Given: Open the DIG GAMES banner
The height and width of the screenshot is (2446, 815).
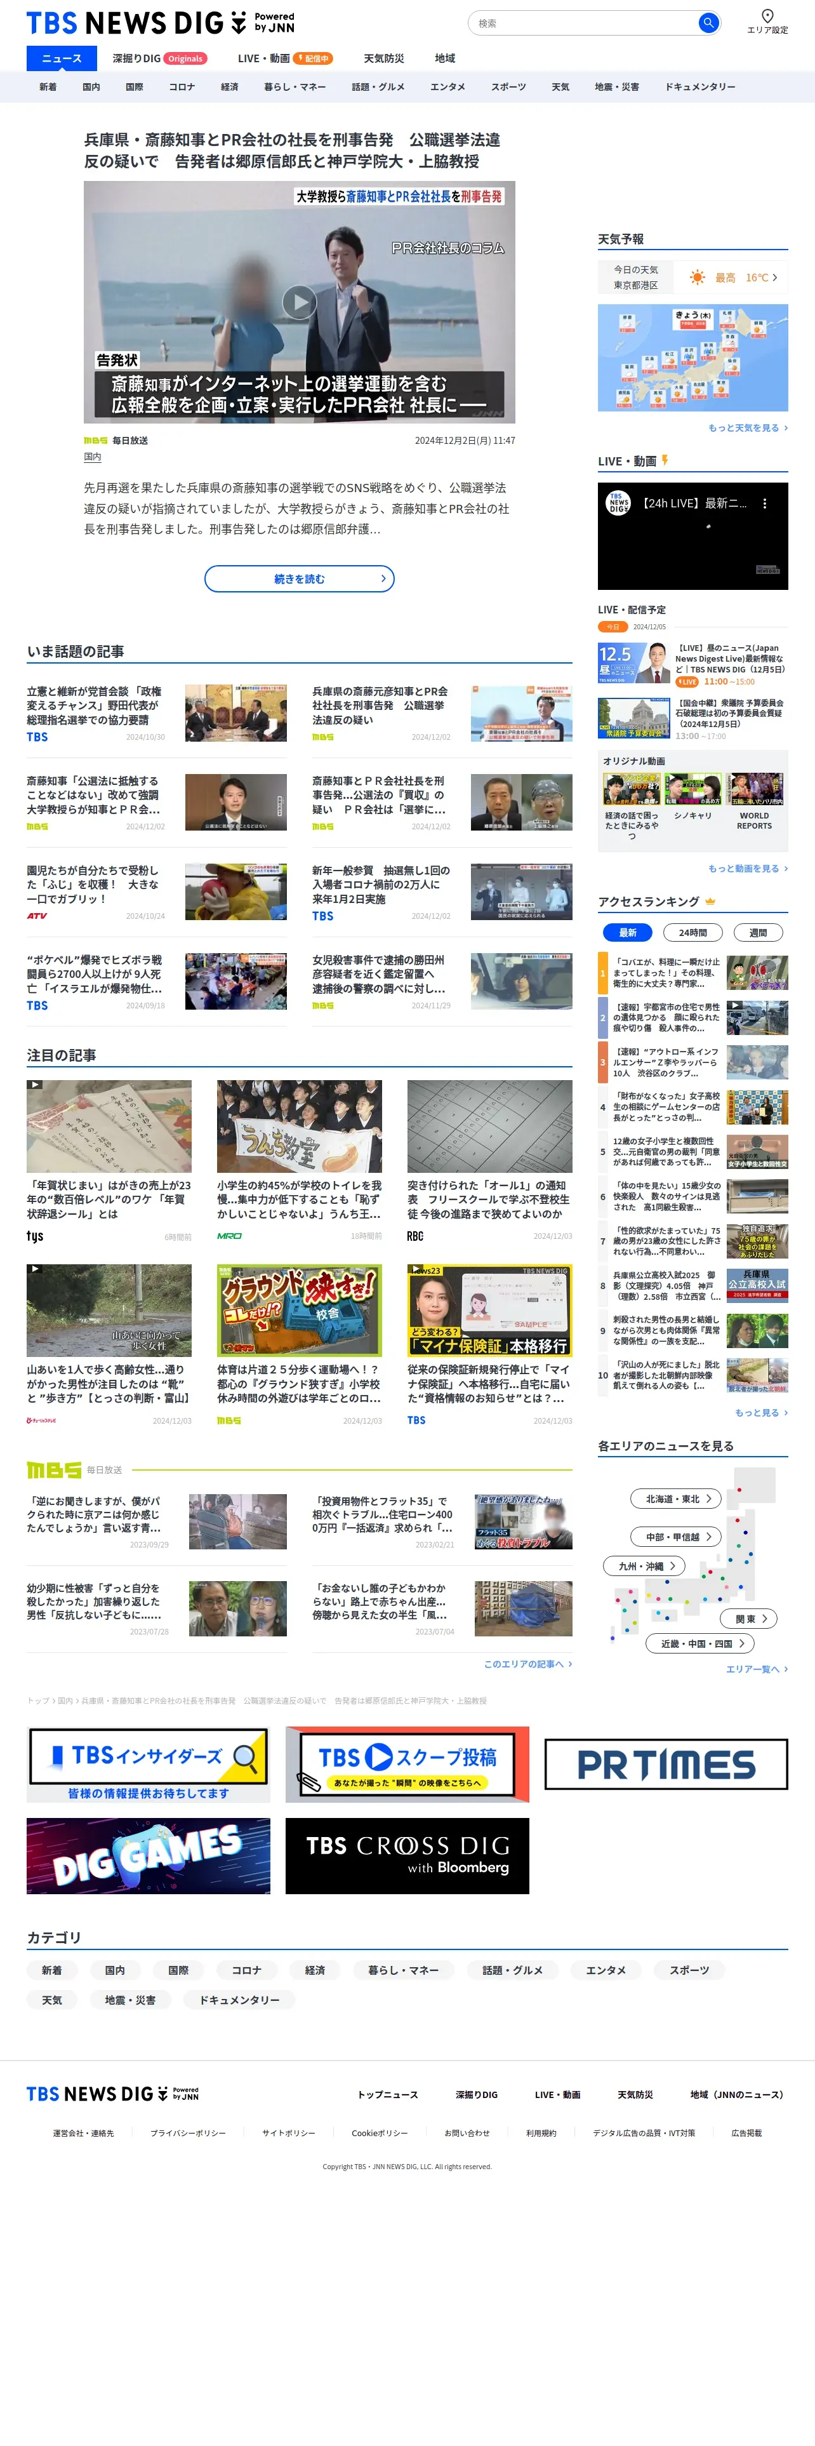Looking at the screenshot, I should click(148, 1855).
